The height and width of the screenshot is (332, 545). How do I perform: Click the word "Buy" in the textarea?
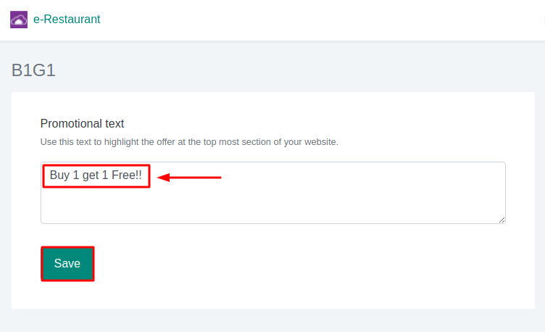click(x=59, y=175)
